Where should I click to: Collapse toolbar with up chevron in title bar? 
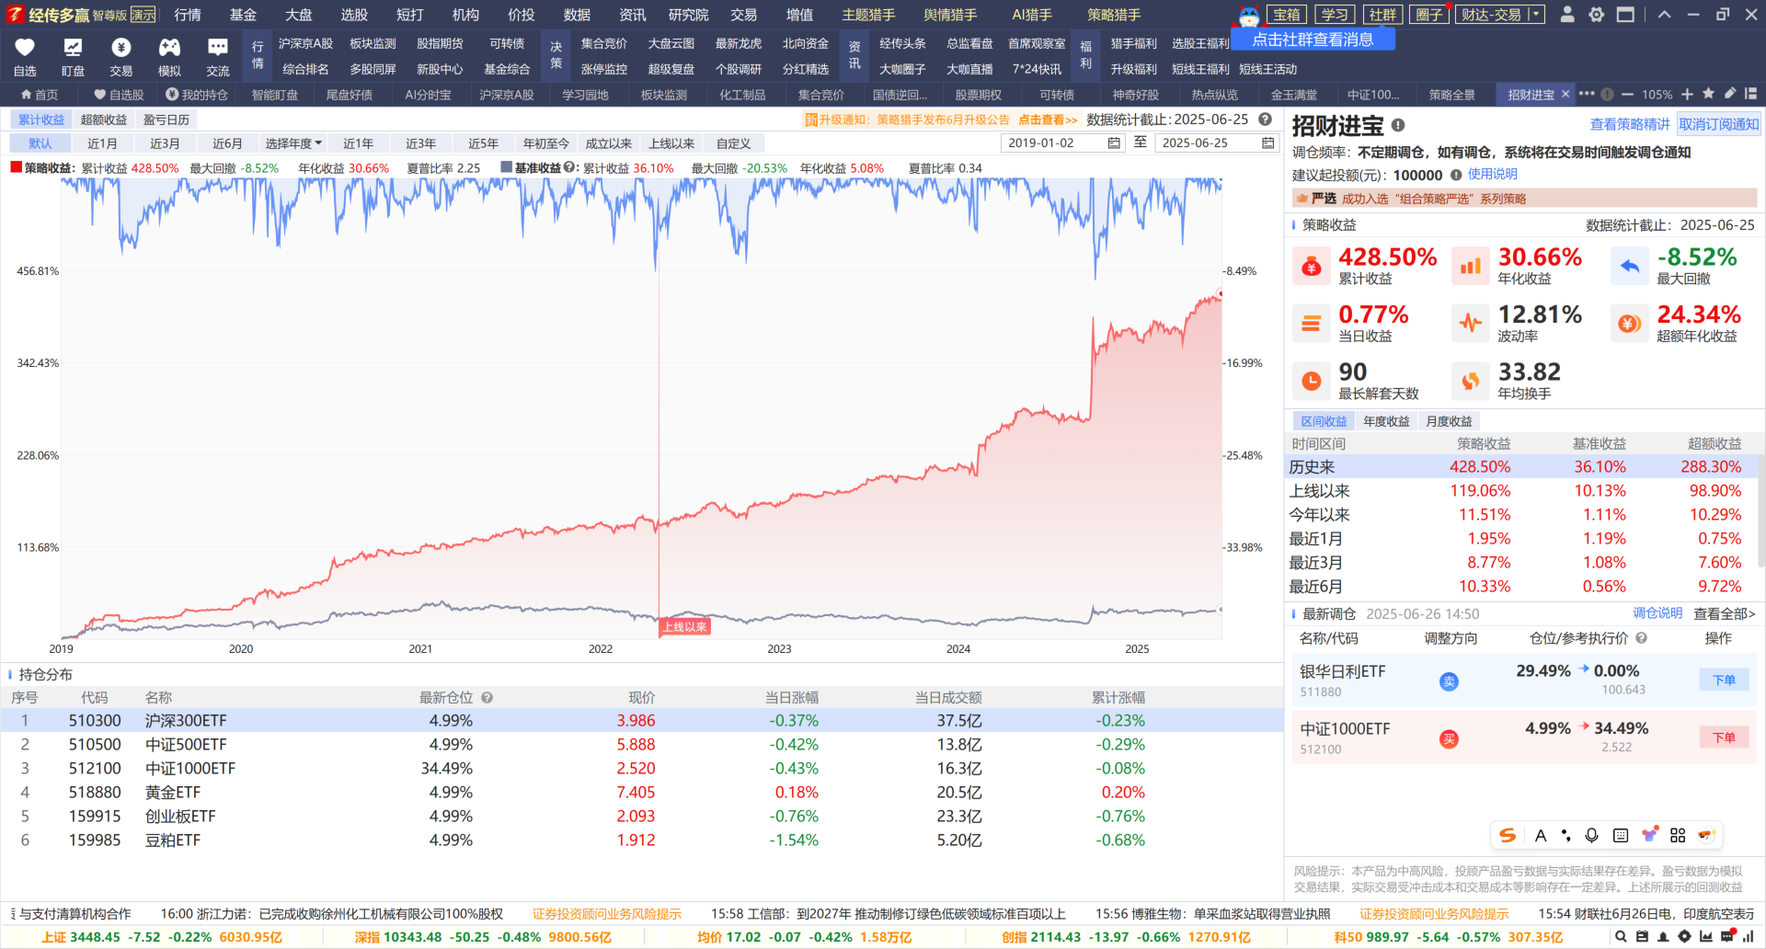tap(1664, 14)
